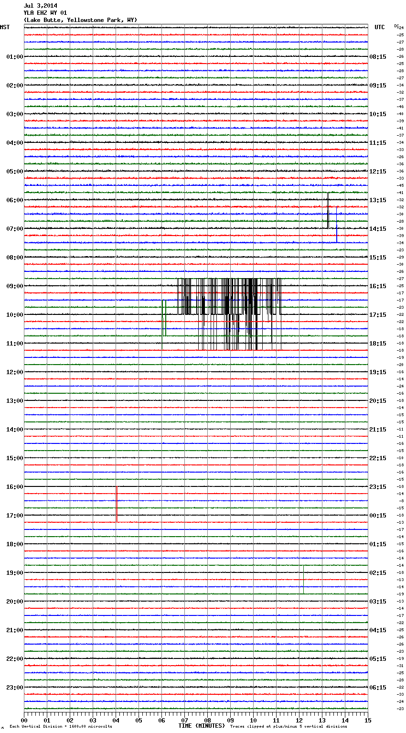Image resolution: width=406 pixels, height=733 pixels.
Task: Click the station code "YLA EHZ WY 01"
Action: pyautogui.click(x=45, y=13)
